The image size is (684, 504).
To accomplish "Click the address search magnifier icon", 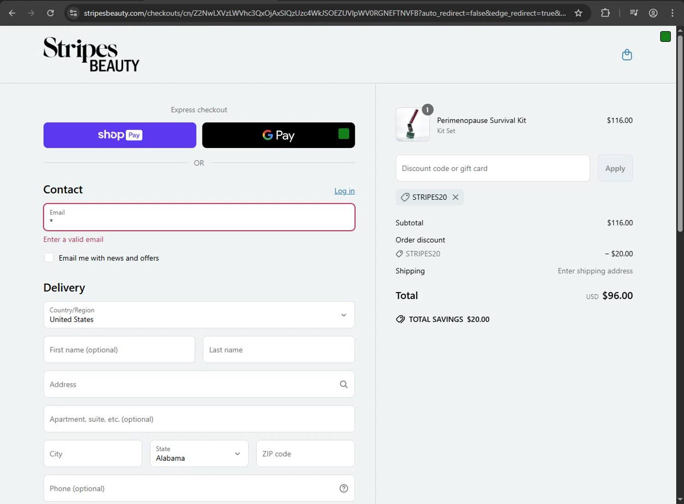I will [344, 384].
